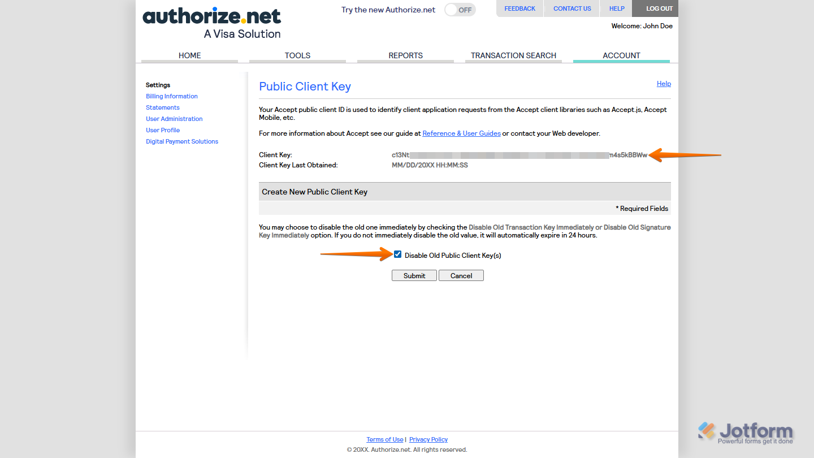Switch to the TRANSACTION SEARCH tab
The height and width of the screenshot is (458, 814).
[513, 55]
